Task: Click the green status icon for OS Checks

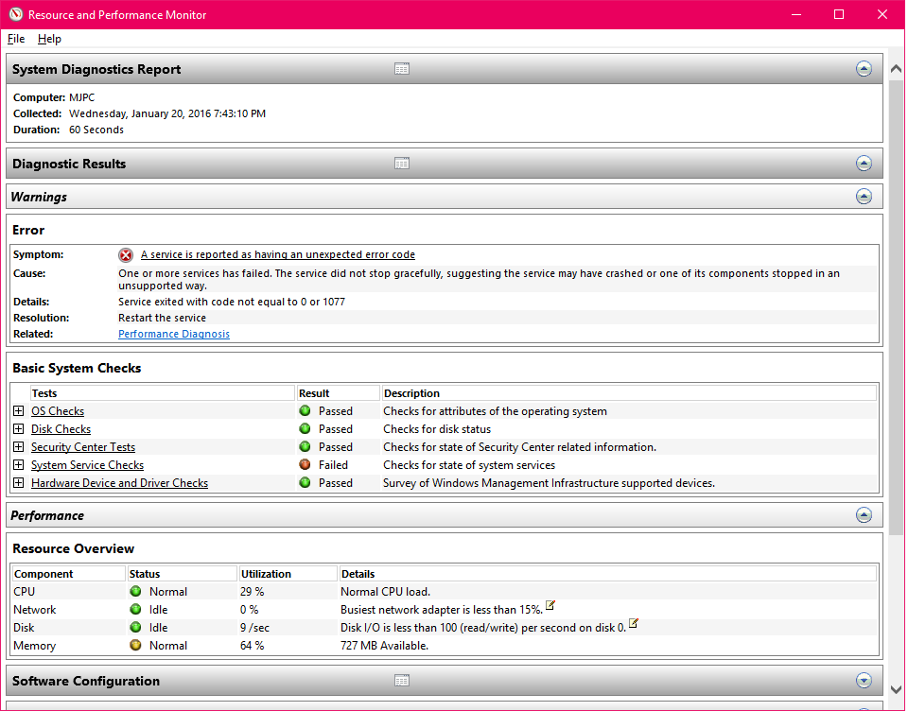Action: (306, 411)
